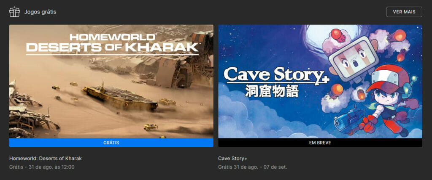Click the Cave Story+ free dates text

252,167
